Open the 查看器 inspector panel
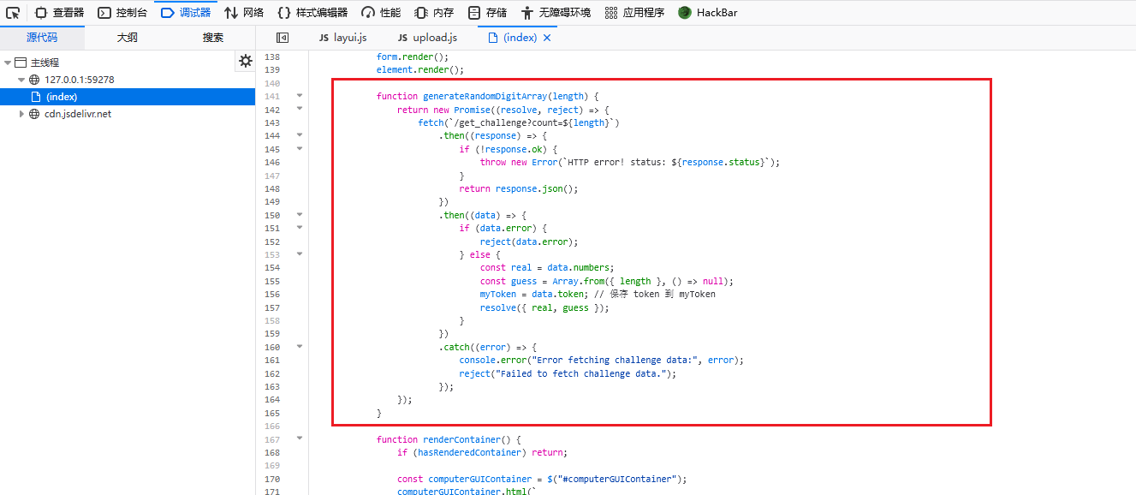 59,13
